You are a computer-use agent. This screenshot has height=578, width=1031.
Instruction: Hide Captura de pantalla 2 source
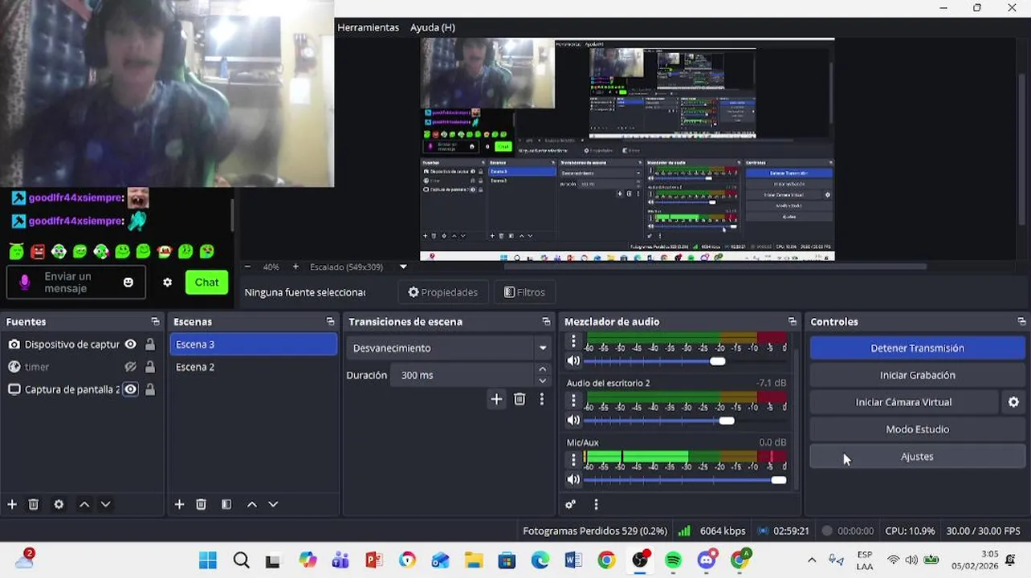click(130, 389)
